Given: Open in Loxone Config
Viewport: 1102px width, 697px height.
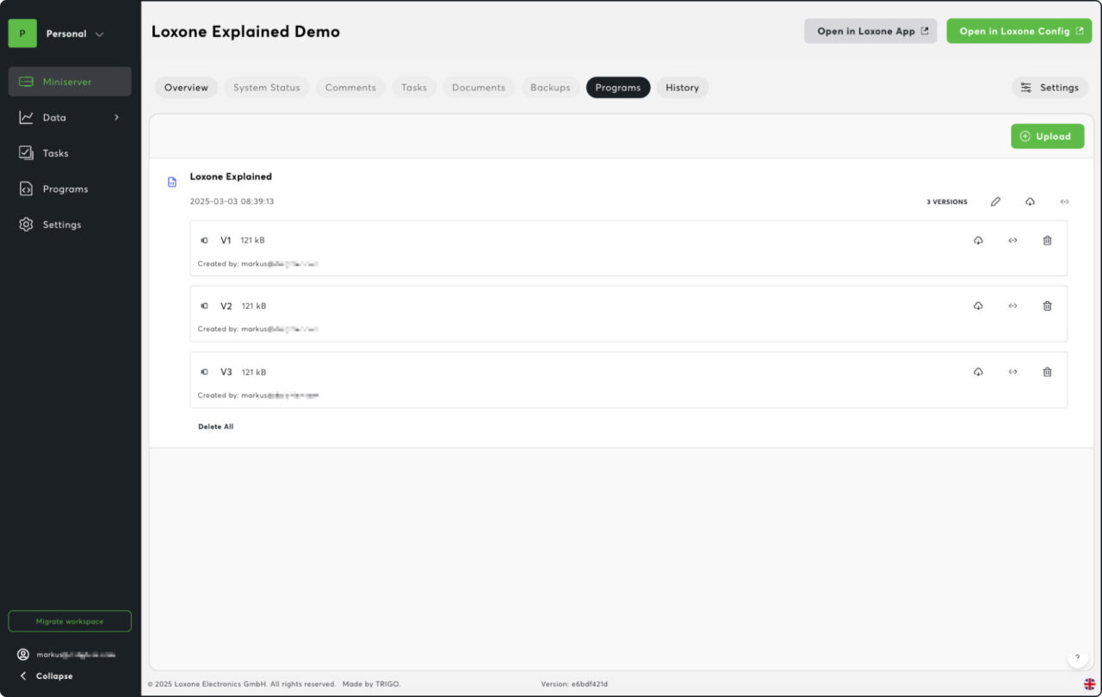Looking at the screenshot, I should [x=1018, y=30].
